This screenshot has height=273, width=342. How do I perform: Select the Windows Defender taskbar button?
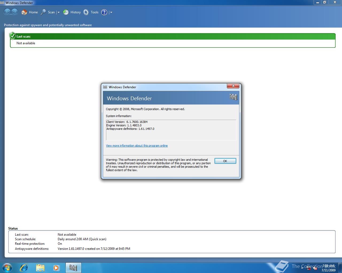coord(73,268)
